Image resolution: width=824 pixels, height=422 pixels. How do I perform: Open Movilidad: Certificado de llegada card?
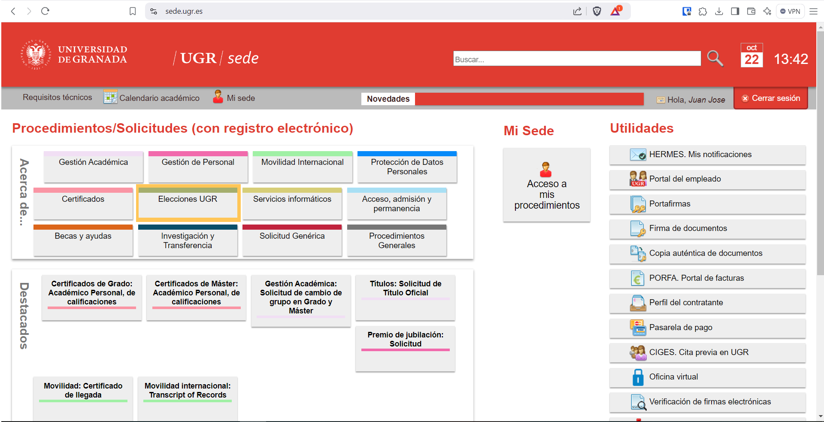(83, 399)
